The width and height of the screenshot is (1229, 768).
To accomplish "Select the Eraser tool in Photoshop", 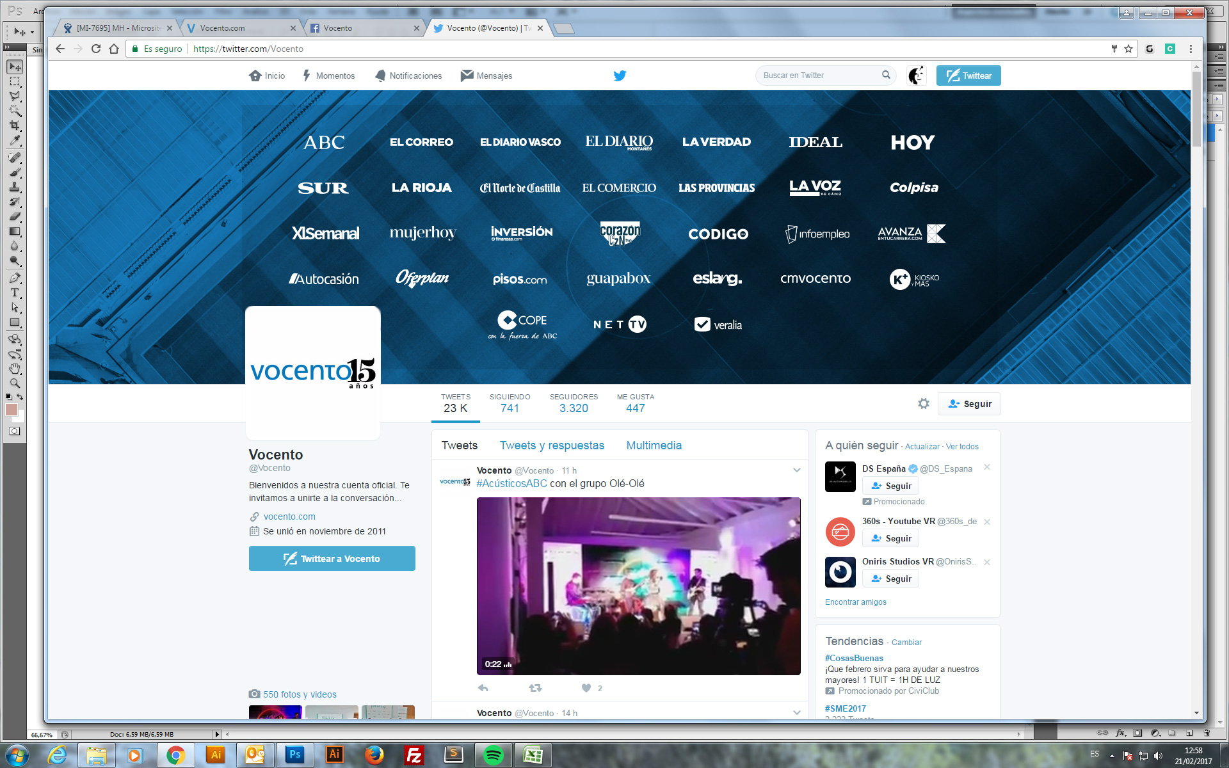I will click(15, 216).
